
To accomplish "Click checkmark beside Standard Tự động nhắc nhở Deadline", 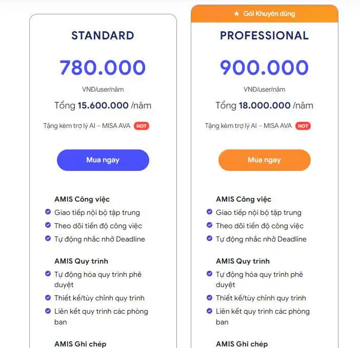I will tap(48, 238).
